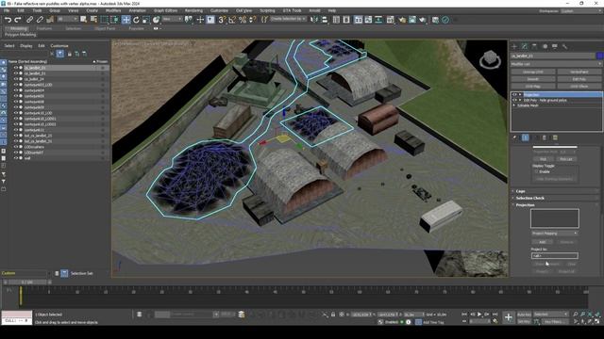
Task: Expand the Editable Mesh stack entry
Action: coord(514,105)
